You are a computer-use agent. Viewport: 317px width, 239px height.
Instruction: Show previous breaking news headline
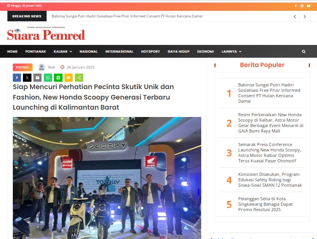[x=295, y=17]
